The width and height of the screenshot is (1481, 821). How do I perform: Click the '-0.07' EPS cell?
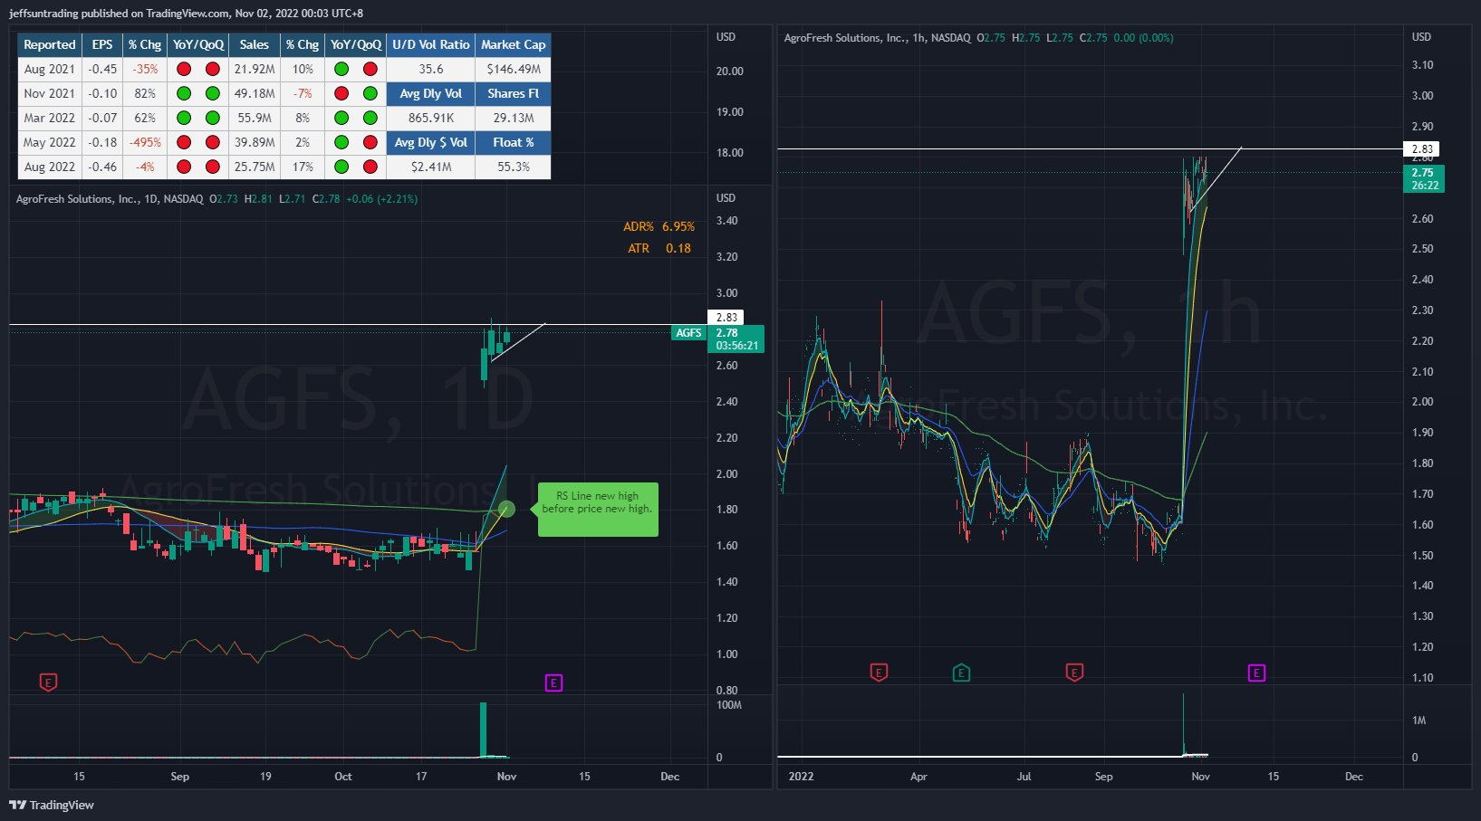(x=102, y=118)
